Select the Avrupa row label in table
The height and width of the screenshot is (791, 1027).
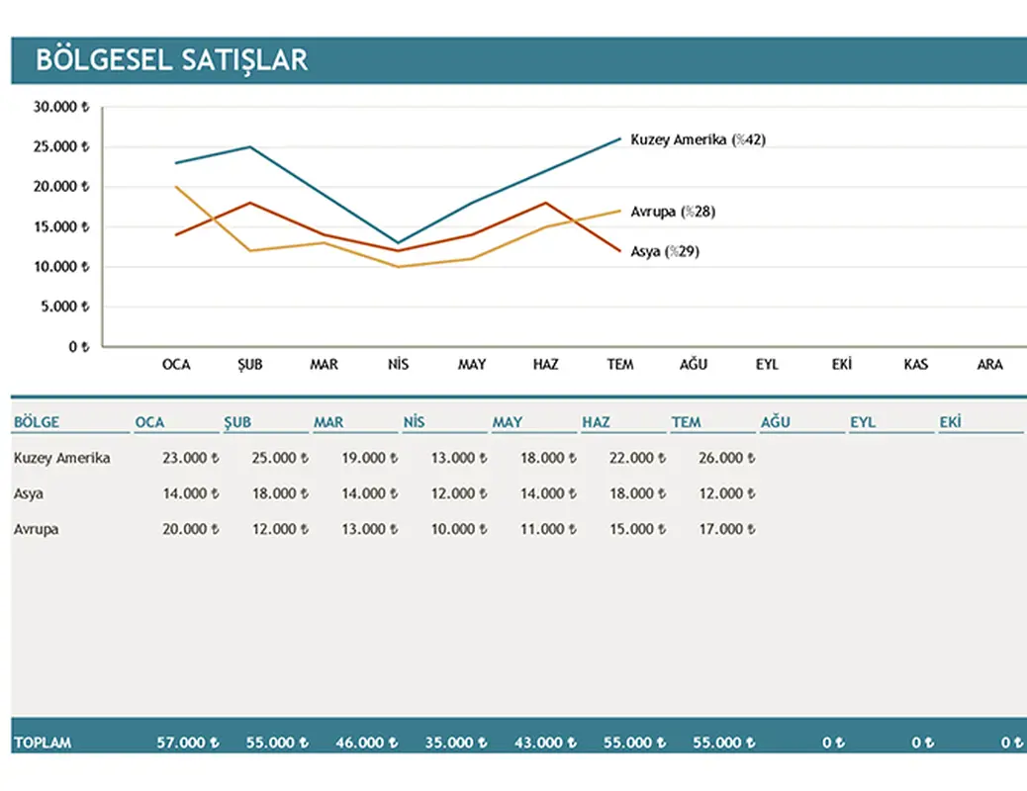[37, 529]
